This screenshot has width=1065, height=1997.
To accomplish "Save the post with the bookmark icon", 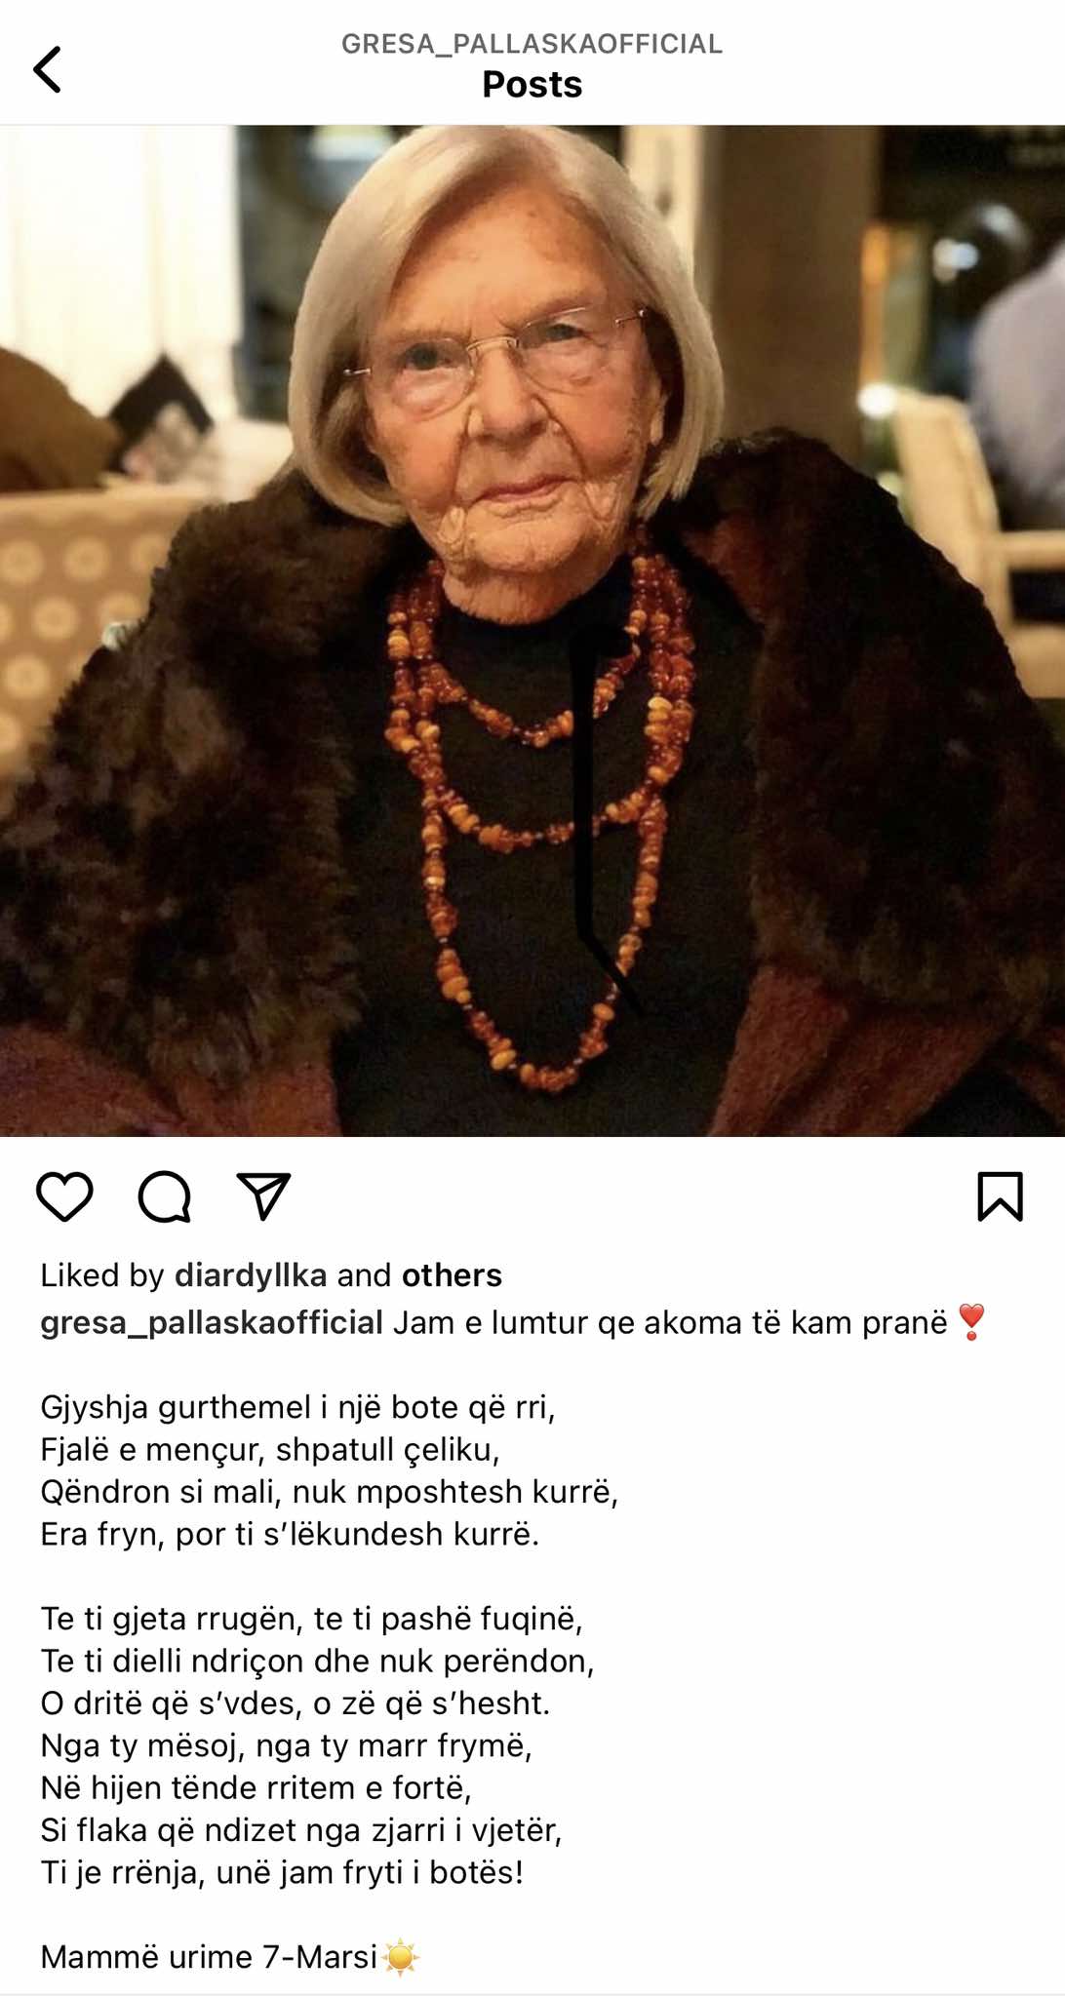I will (1000, 1196).
